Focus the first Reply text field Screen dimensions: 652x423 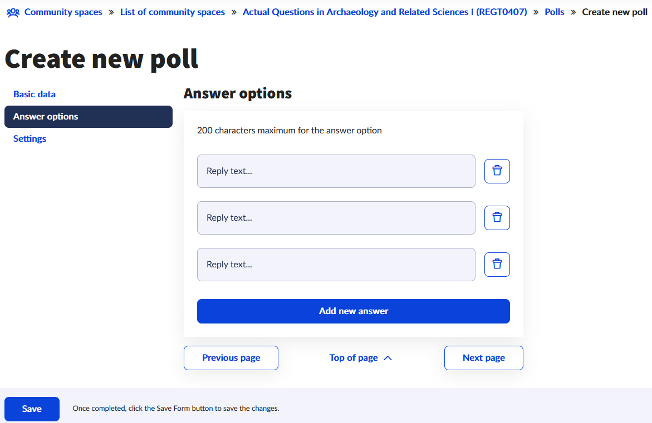(x=336, y=171)
